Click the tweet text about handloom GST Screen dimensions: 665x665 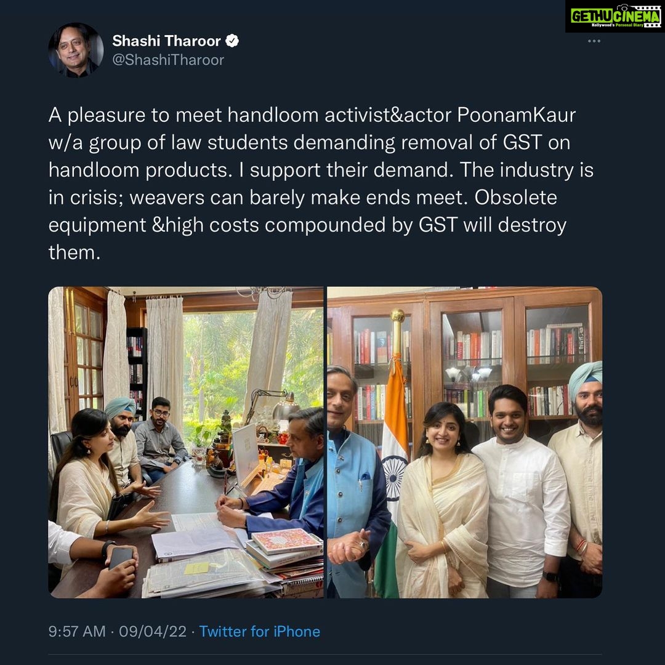321,183
